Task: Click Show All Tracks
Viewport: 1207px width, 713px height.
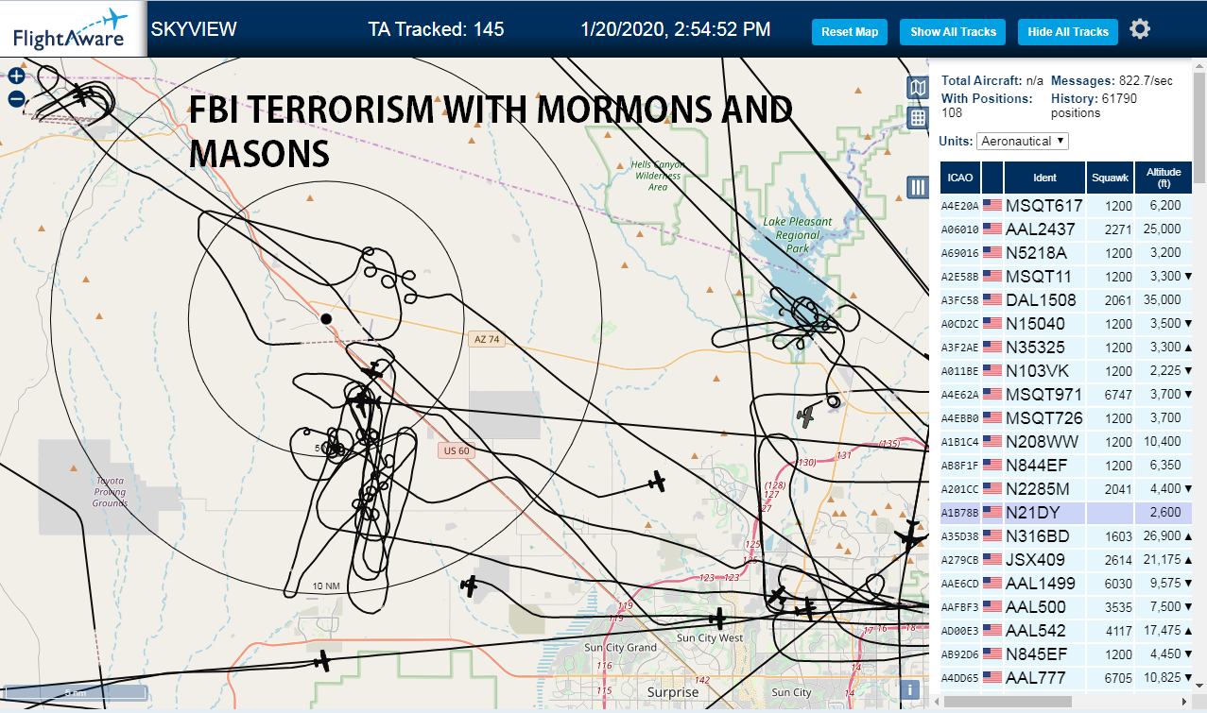Action: (953, 31)
